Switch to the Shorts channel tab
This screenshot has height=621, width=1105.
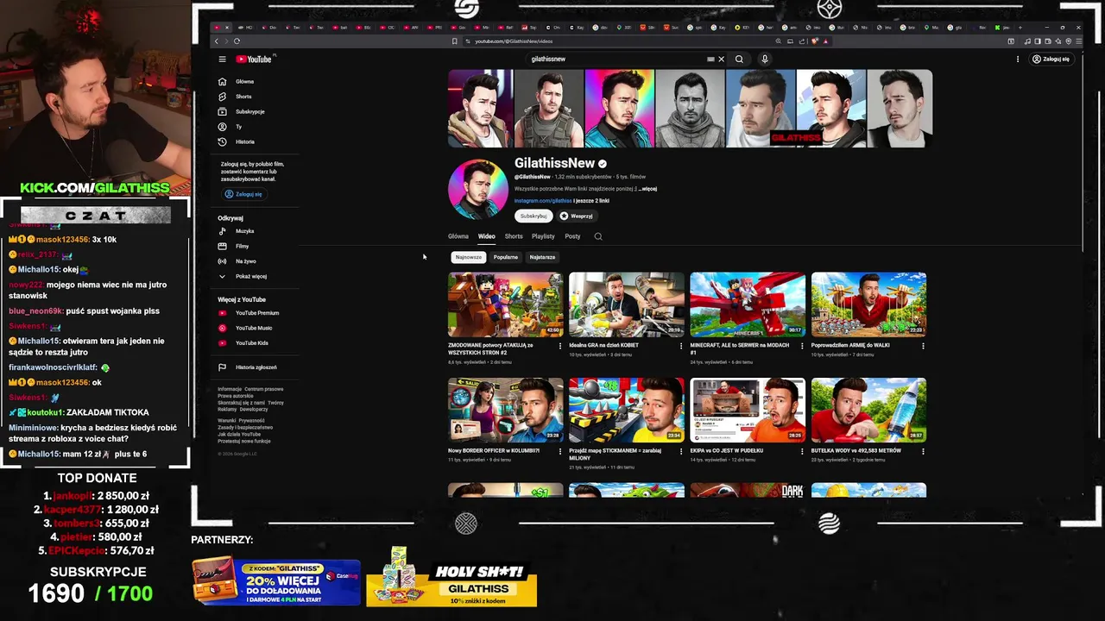pos(514,236)
